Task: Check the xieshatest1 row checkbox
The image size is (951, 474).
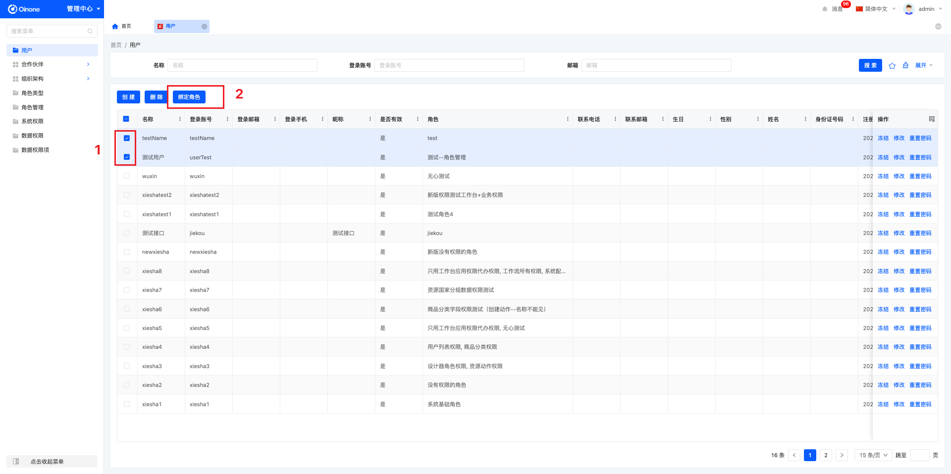Action: [127, 214]
